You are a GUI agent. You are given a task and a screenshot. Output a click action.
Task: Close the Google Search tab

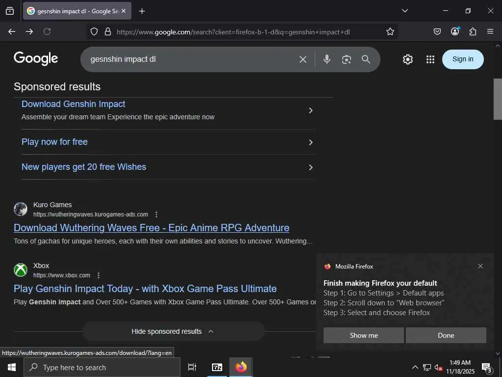(x=124, y=11)
